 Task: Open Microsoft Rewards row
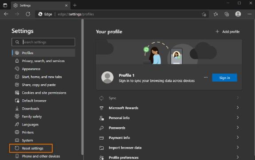[x=169, y=108]
